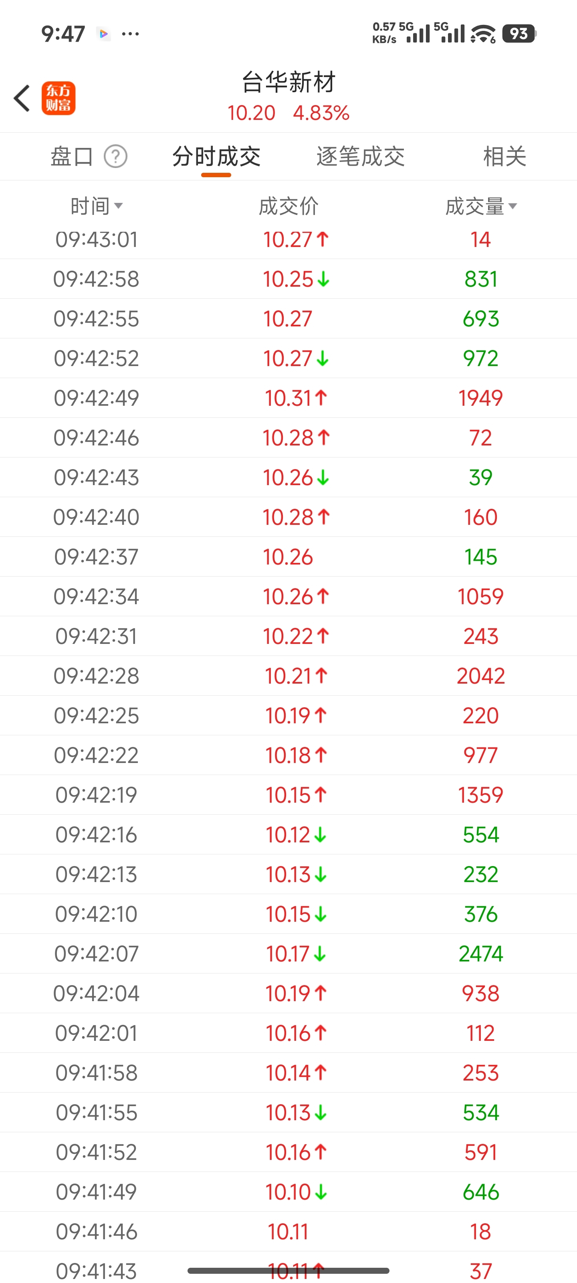
Task: Tap the bottom home gesture bar
Action: point(289,1271)
